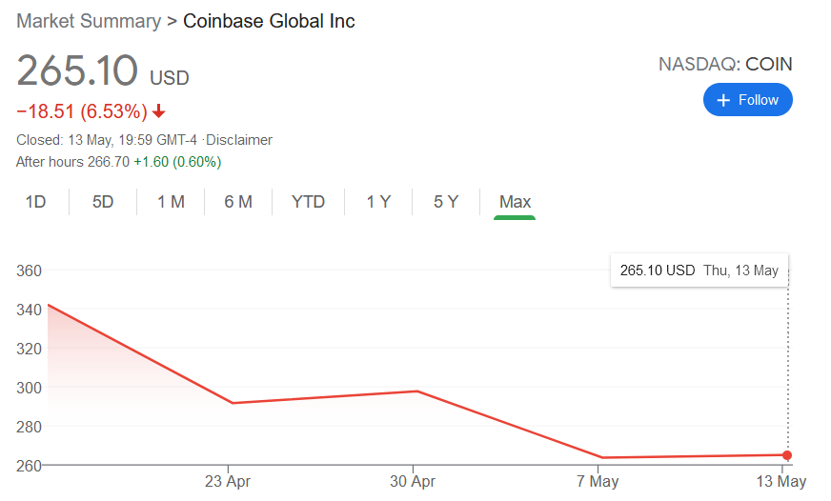Switch to the 5D range tab

103,202
